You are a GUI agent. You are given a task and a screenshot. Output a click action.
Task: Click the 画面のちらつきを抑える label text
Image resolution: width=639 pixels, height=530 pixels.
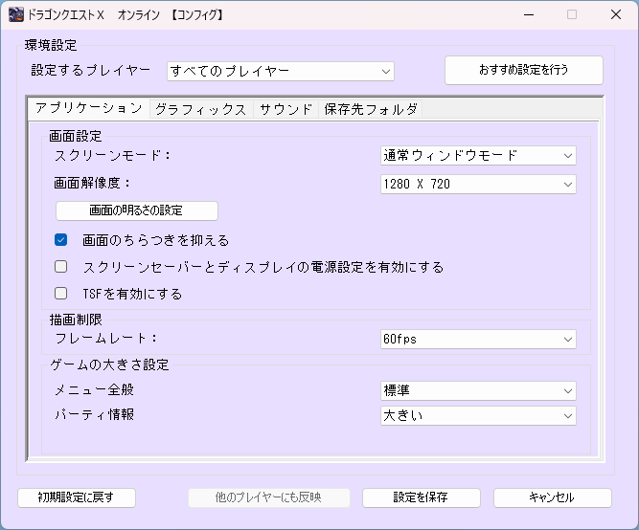click(x=155, y=240)
